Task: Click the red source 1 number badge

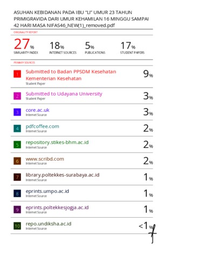Action: click(x=17, y=74)
